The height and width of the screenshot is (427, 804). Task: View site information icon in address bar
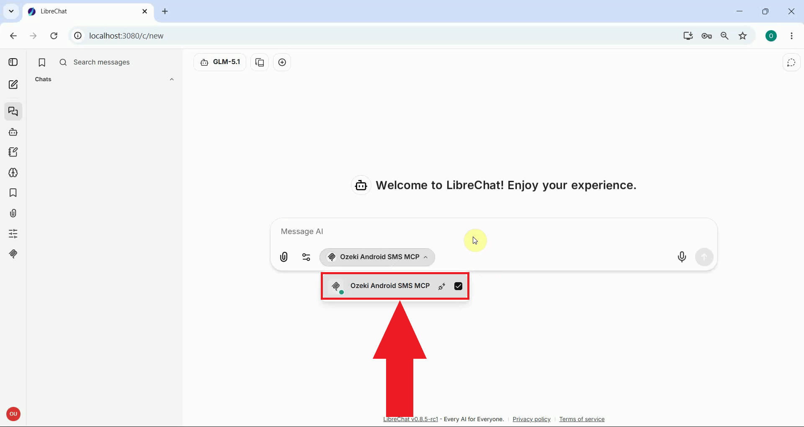tap(78, 36)
